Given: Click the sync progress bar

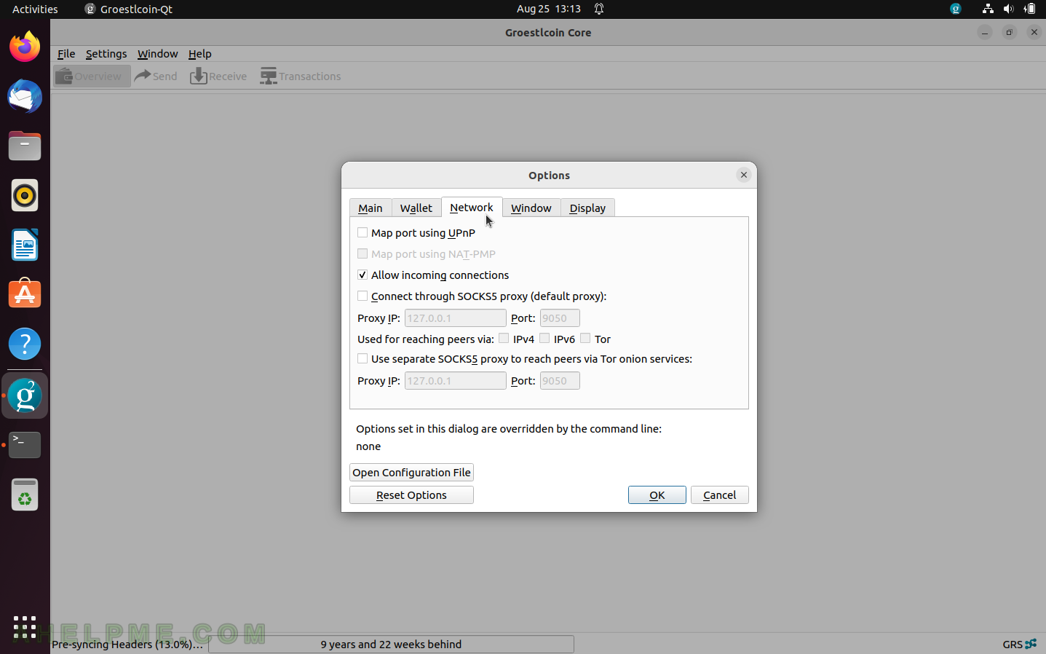Looking at the screenshot, I should [391, 644].
